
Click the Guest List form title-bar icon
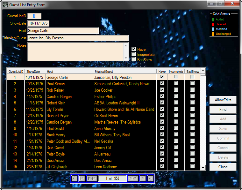(5, 4)
